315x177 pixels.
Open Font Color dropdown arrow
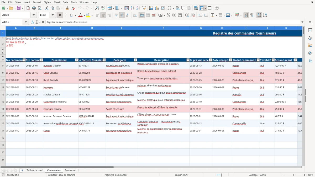pos(84,15)
